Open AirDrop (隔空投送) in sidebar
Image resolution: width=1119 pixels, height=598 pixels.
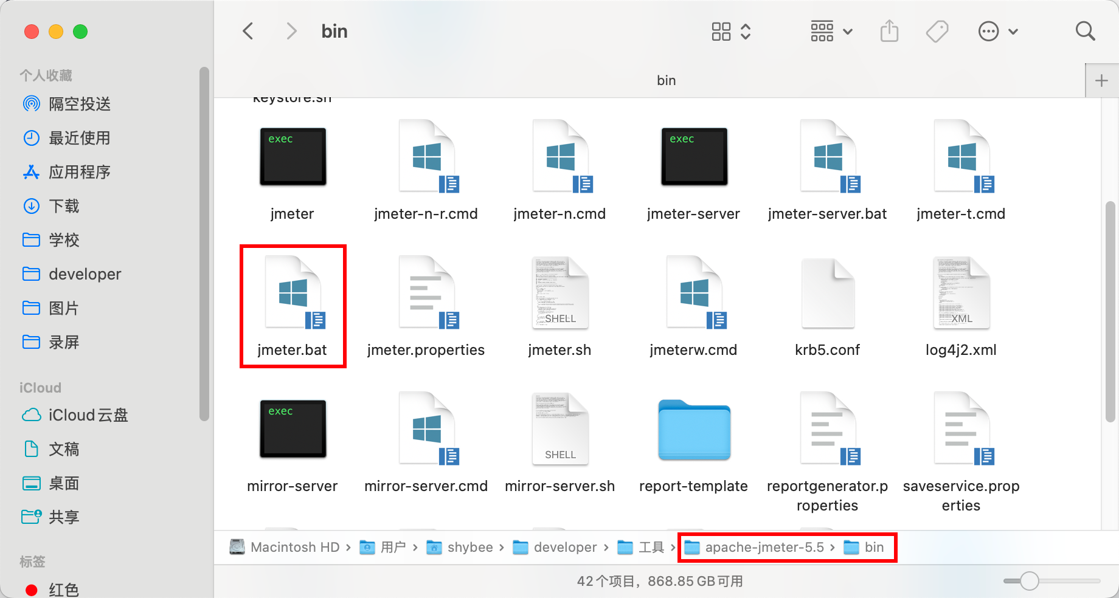tap(67, 104)
